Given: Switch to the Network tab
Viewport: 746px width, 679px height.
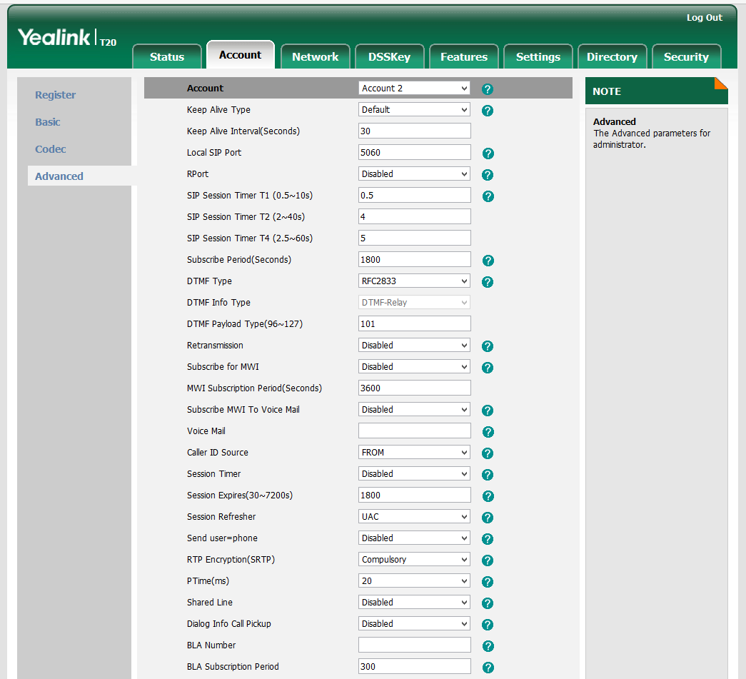Looking at the screenshot, I should (315, 57).
